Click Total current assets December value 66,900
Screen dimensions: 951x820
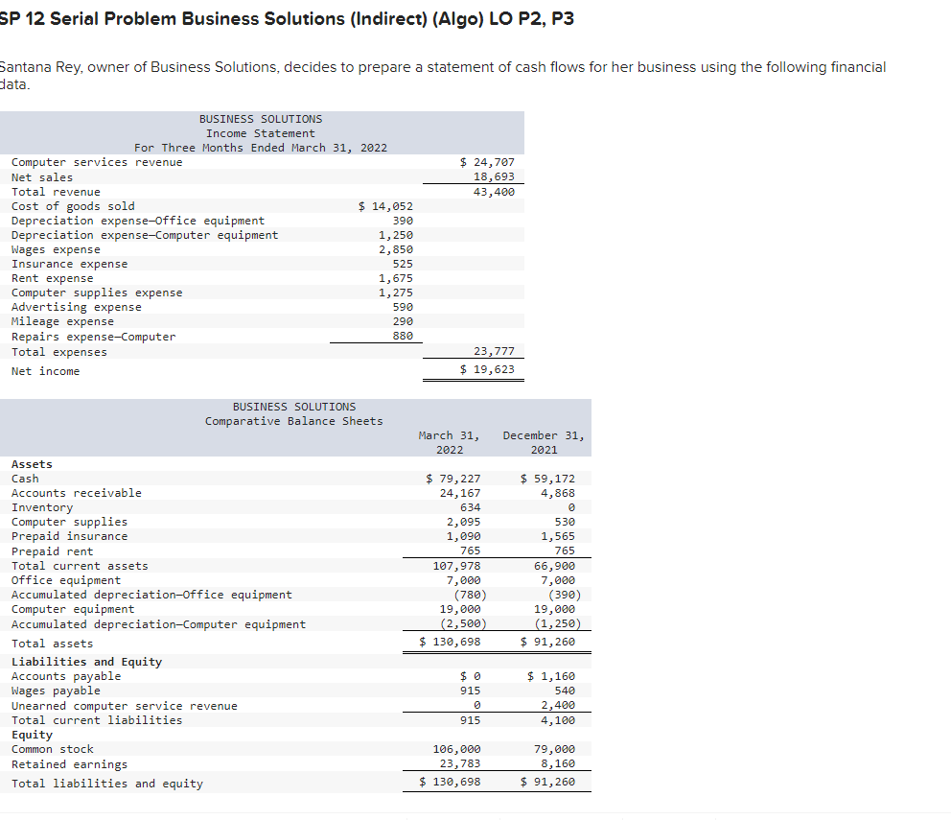point(554,566)
